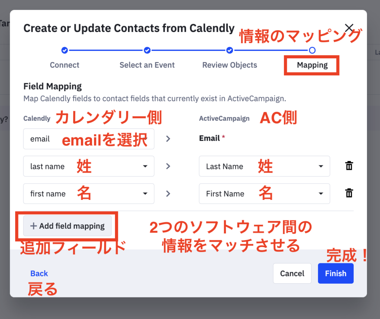Click the Field Mapping heading
Viewport: 380px width, 319px height.
(53, 87)
